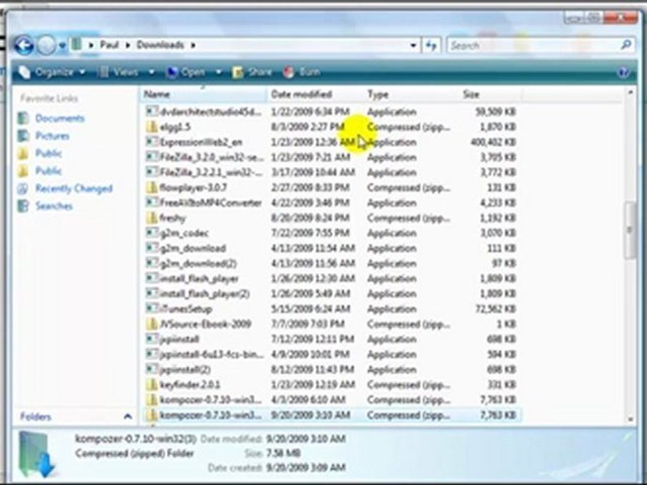Image resolution: width=647 pixels, height=485 pixels.
Task: Select the freshy zip folder icon
Action: (152, 218)
